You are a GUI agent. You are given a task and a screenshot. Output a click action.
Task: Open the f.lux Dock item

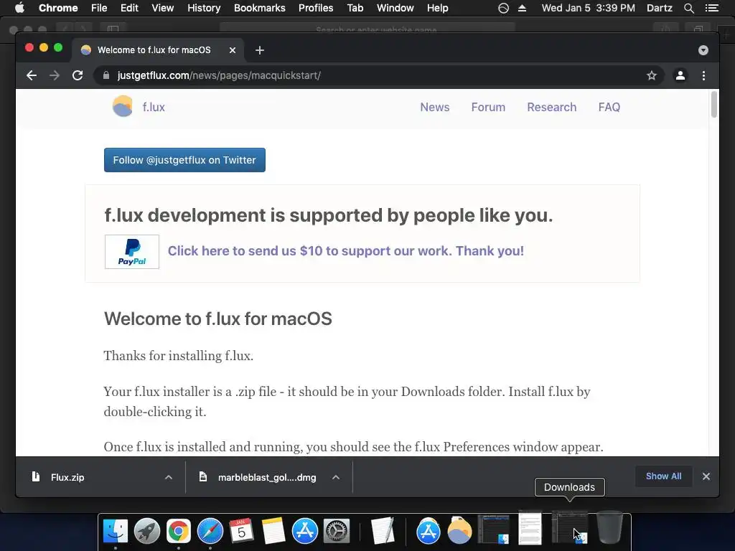tap(459, 531)
